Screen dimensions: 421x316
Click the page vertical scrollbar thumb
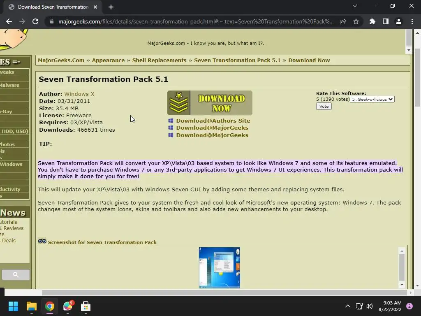418,78
